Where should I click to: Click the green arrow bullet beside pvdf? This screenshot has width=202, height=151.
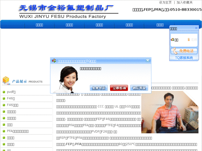click(x=4, y=92)
